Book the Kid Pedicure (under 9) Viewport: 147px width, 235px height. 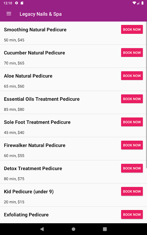(x=132, y=191)
